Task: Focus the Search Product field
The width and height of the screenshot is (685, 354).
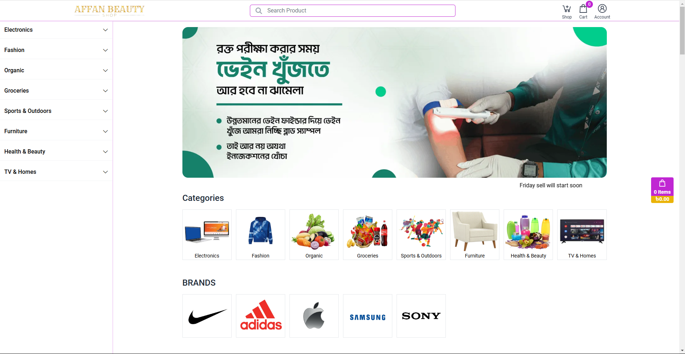Action: (353, 11)
